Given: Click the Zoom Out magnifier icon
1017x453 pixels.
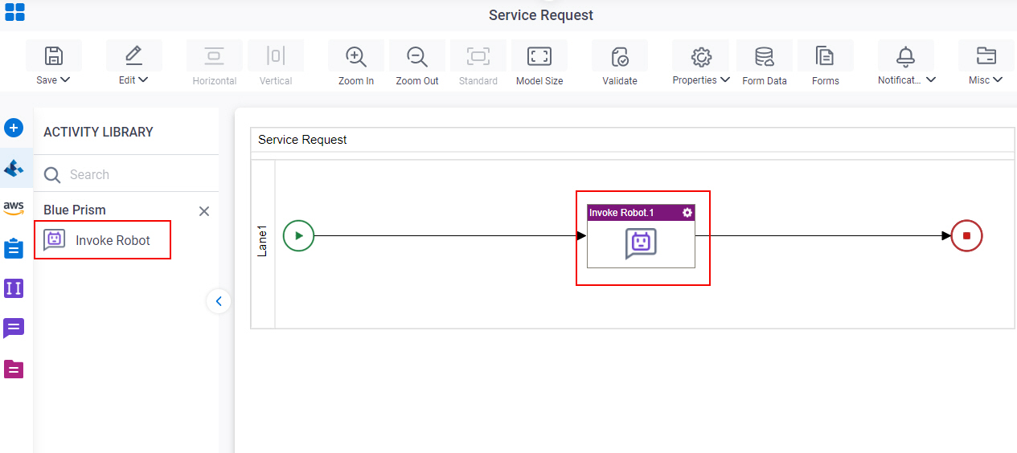Looking at the screenshot, I should click(417, 56).
